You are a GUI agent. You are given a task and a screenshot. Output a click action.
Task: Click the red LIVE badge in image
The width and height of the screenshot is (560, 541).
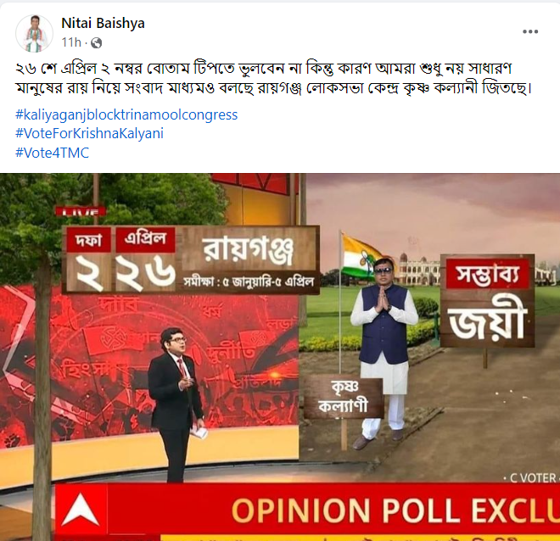[x=81, y=212]
